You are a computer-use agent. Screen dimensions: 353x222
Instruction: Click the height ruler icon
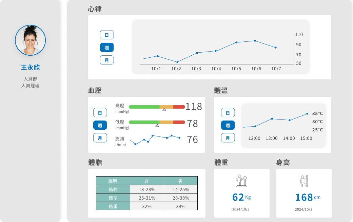coord(304,181)
